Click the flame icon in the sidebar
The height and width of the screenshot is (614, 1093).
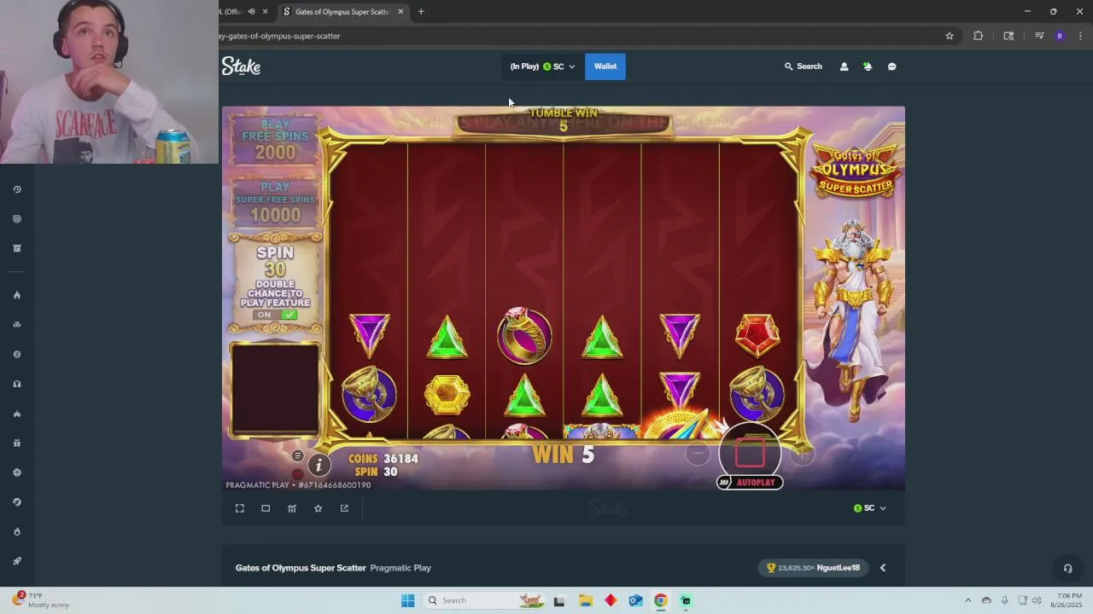[17, 295]
